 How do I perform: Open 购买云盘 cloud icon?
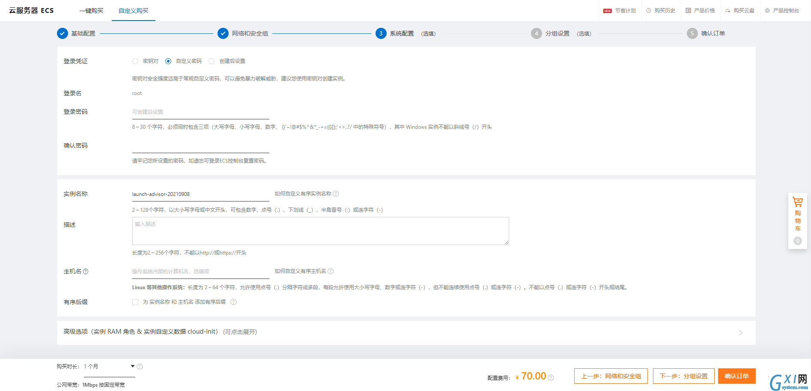point(728,11)
